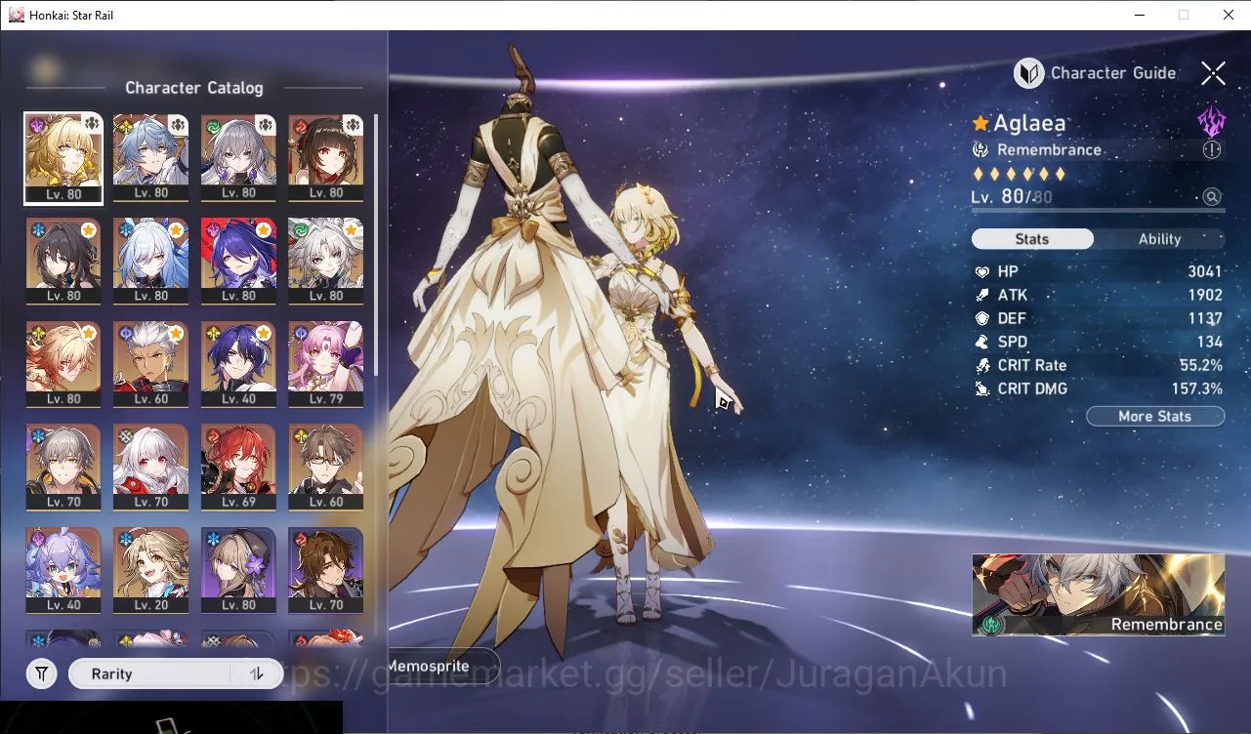Click the magnifier icon next to Lv. 80/80
This screenshot has width=1251, height=734.
coord(1212,197)
